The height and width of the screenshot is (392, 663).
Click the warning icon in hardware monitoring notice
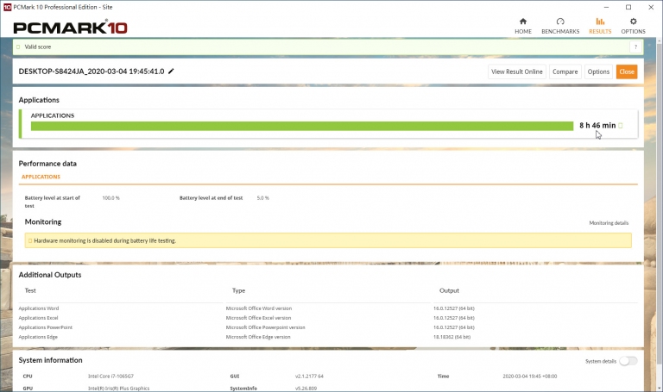tap(29, 240)
